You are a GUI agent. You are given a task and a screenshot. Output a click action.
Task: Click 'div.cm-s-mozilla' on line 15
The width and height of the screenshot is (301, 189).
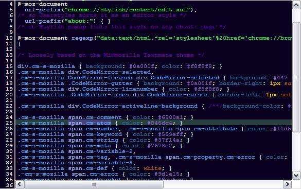point(46,66)
